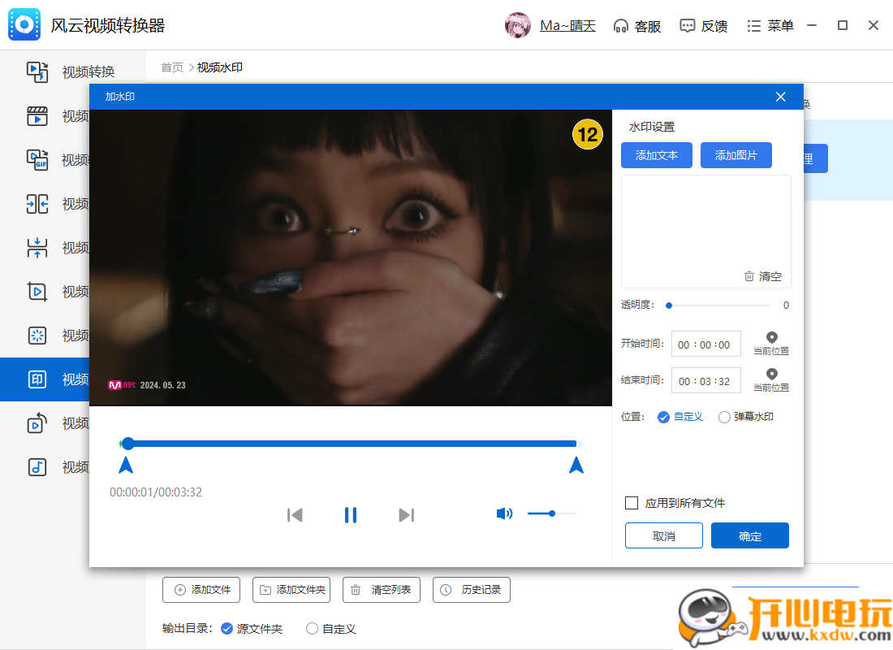Click the 00:00:01/00:03:32 time readout

tap(156, 492)
